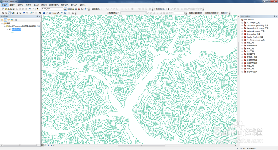Click the Find binoculars icon
The width and height of the screenshot is (278, 150).
58,13
